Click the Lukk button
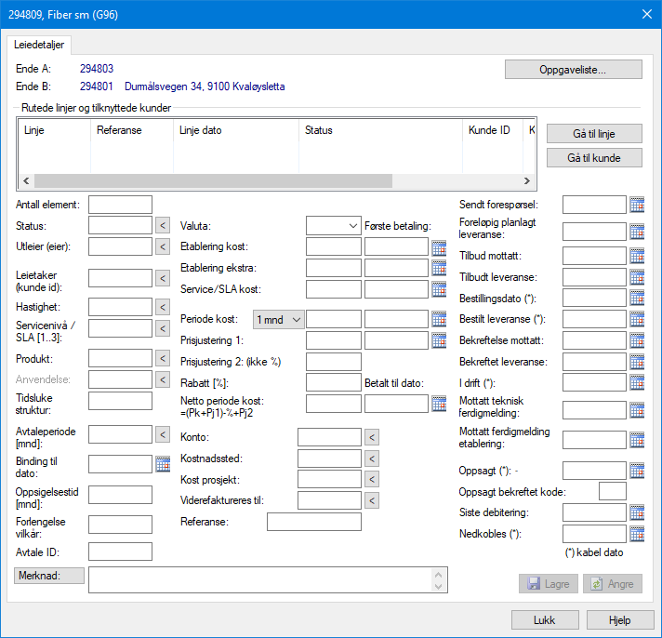 pos(545,619)
